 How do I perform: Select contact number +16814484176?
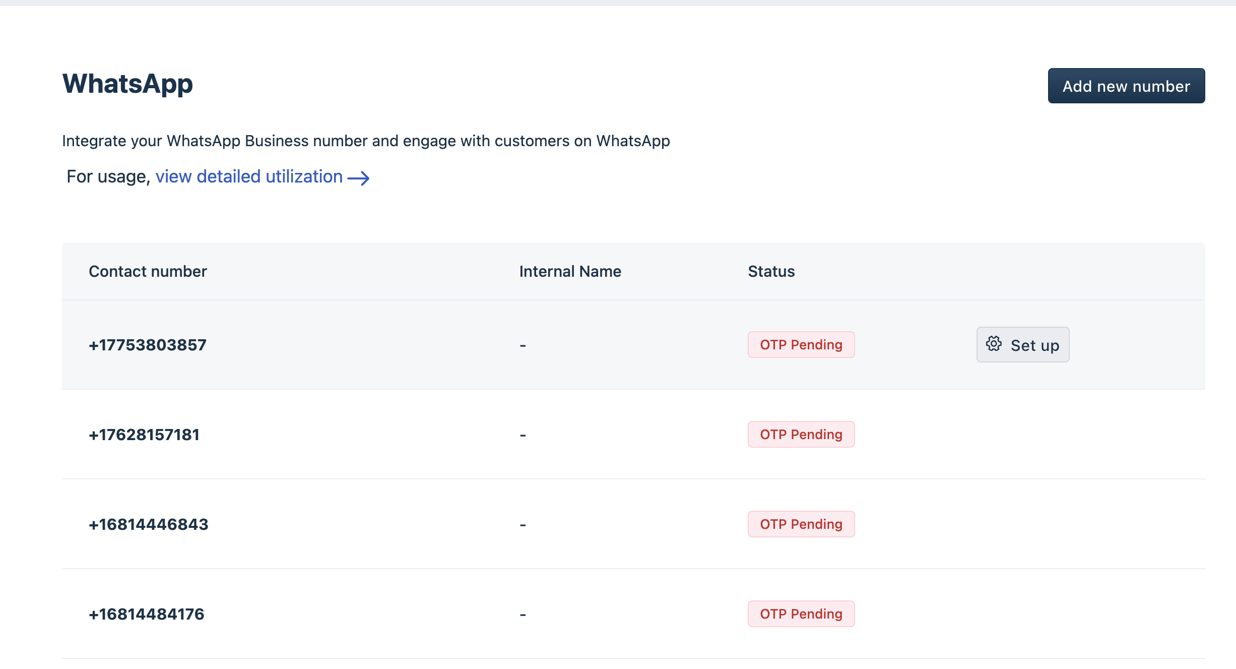147,614
